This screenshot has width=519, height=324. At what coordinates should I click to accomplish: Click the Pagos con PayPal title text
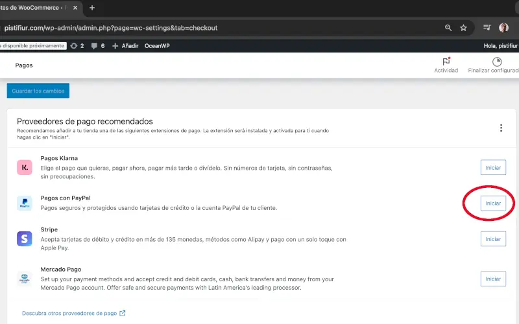[x=66, y=198]
